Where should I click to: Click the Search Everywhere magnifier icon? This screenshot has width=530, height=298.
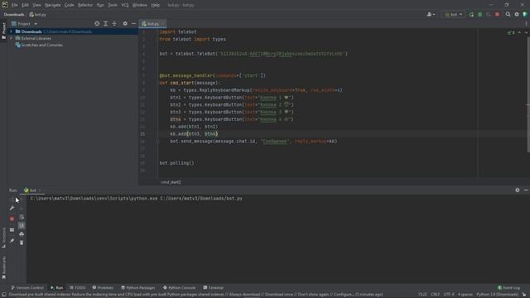tap(508, 15)
